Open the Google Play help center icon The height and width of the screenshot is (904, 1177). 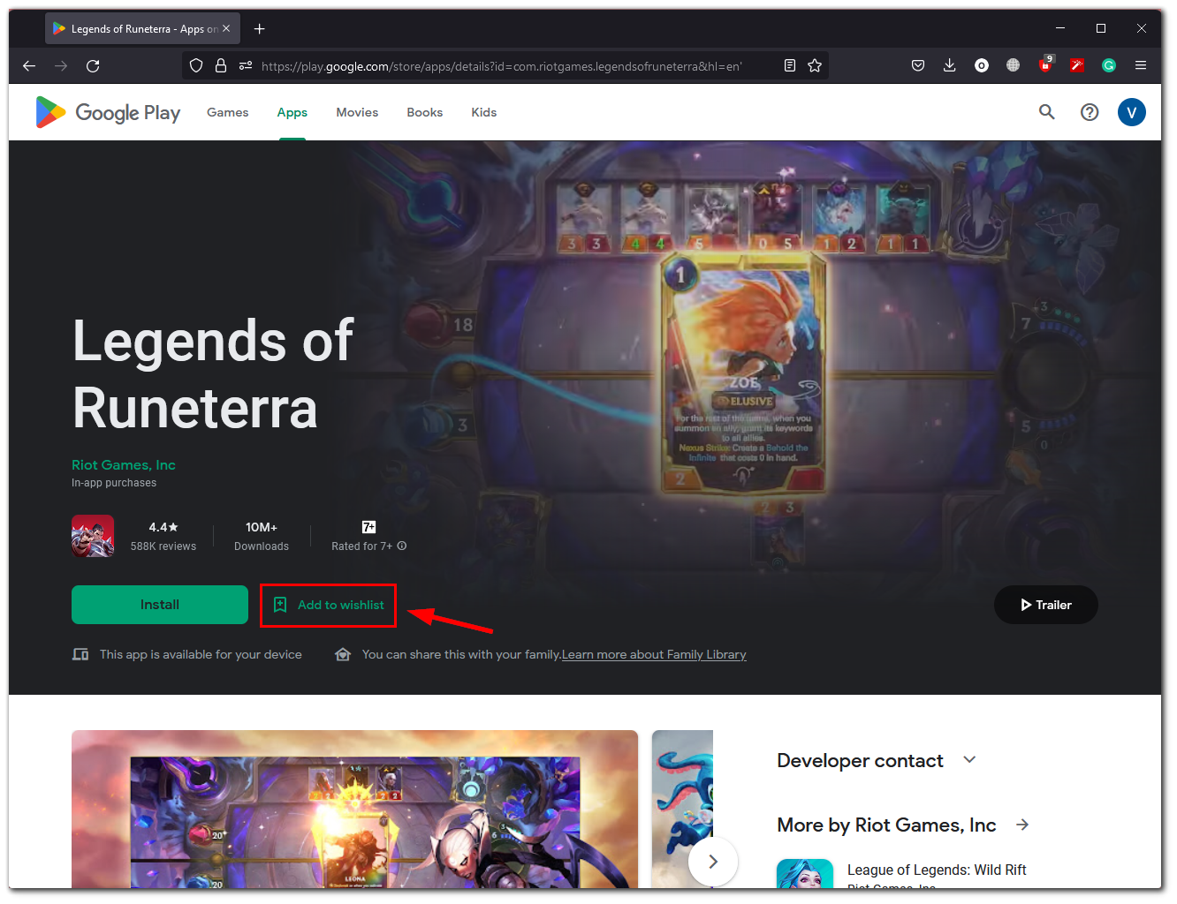point(1090,112)
